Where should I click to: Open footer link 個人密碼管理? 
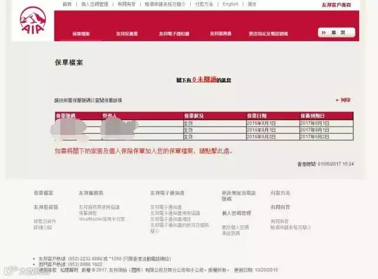(236, 213)
